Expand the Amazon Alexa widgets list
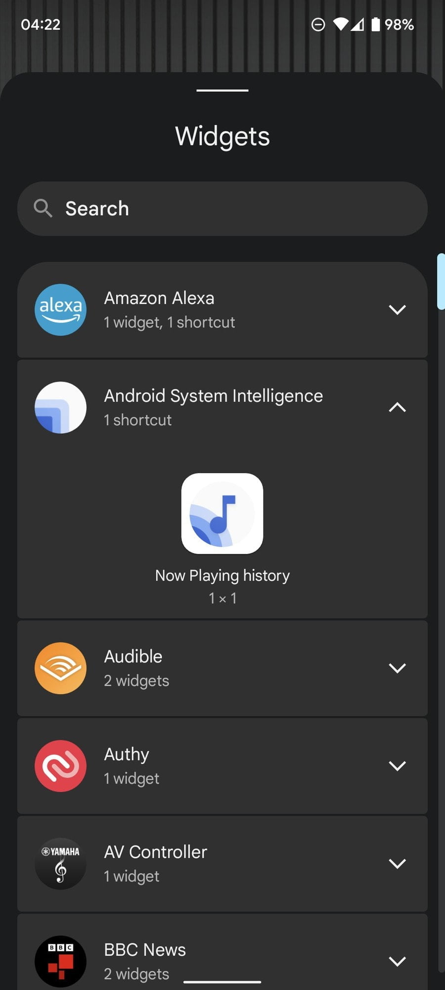This screenshot has width=445, height=990. [x=397, y=310]
